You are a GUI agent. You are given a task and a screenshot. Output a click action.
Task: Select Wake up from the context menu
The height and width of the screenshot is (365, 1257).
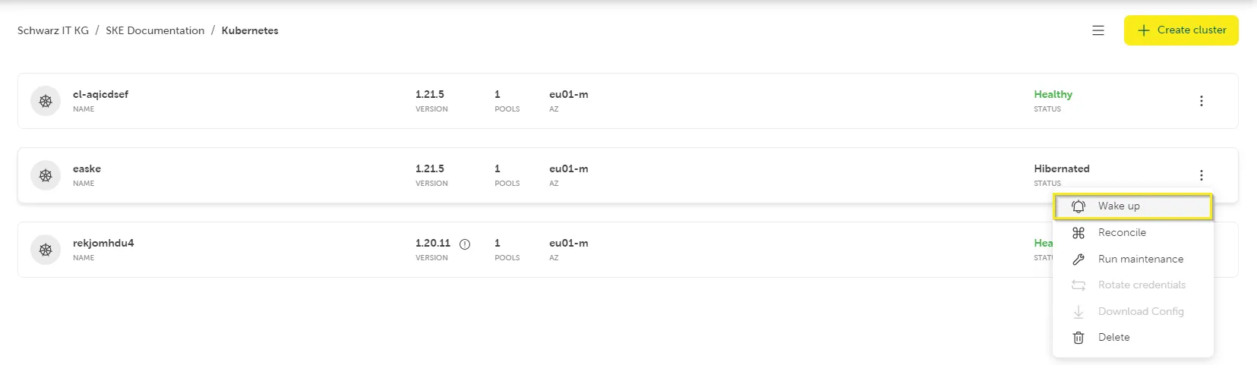[1119, 206]
